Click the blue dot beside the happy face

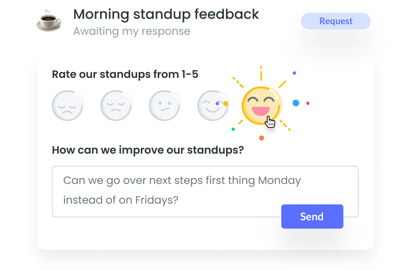296,103
